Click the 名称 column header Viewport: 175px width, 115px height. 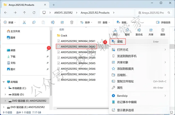(x=62, y=30)
